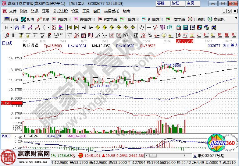Screen dimensions: 239x166
Task: Click scrollbar left arrow in status bar
Action: click(x=147, y=155)
